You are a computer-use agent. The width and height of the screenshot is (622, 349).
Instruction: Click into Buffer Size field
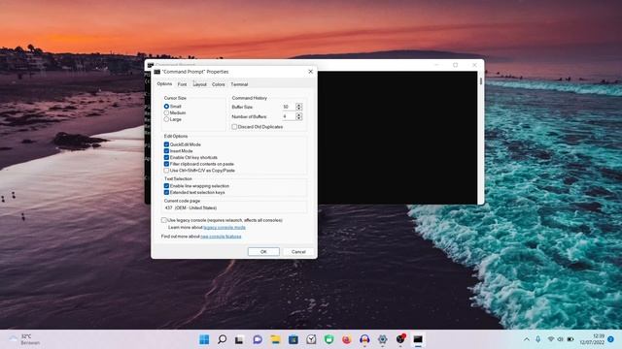pyautogui.click(x=289, y=107)
